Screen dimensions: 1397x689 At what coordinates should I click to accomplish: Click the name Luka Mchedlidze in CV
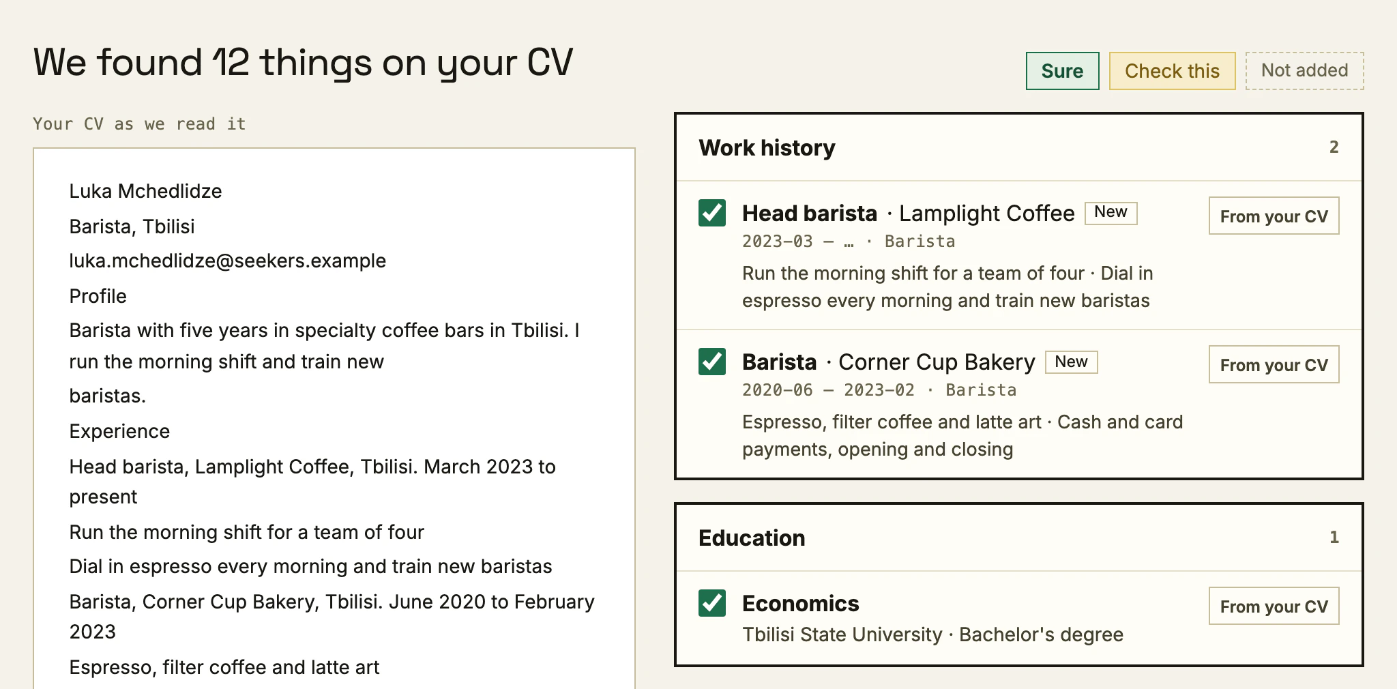pyautogui.click(x=145, y=191)
